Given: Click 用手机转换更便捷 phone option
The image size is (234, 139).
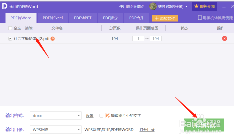Looking at the screenshot, I should (215, 18).
